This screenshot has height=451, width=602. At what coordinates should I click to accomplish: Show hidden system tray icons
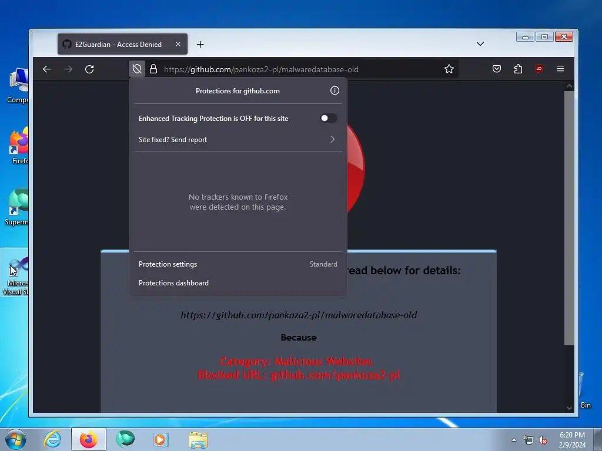tap(514, 440)
